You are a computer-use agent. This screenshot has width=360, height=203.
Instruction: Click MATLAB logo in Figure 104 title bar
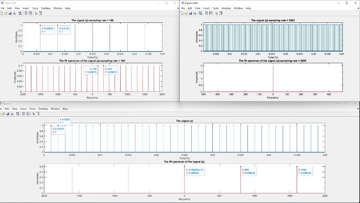pyautogui.click(x=2, y=3)
